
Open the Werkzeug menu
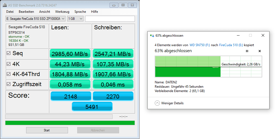[62, 12]
